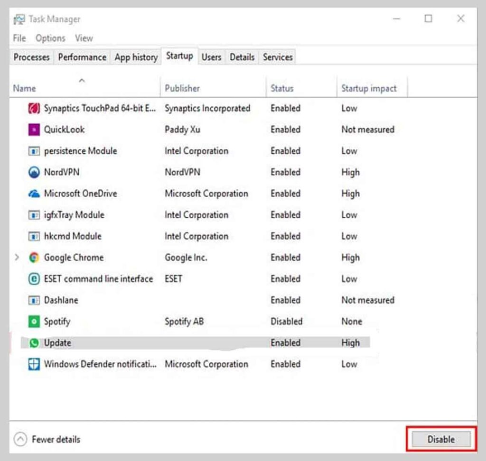Click the Microsoft OneDrive cloud icon
Image resolution: width=486 pixels, height=461 pixels.
click(33, 194)
